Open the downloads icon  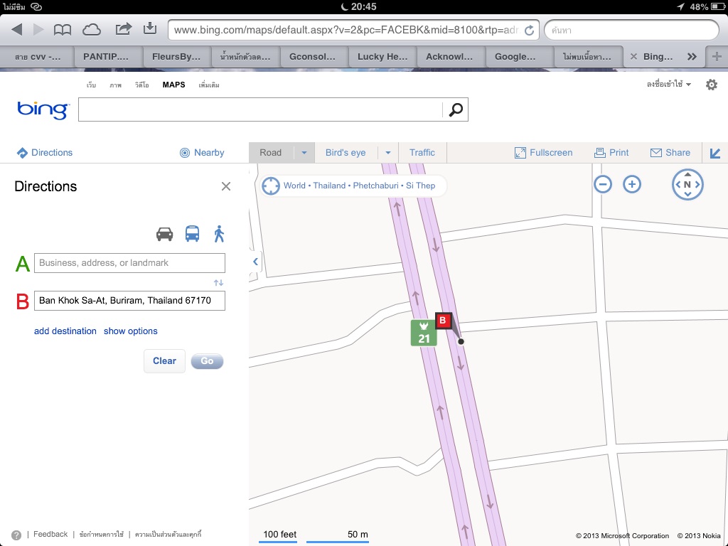150,28
